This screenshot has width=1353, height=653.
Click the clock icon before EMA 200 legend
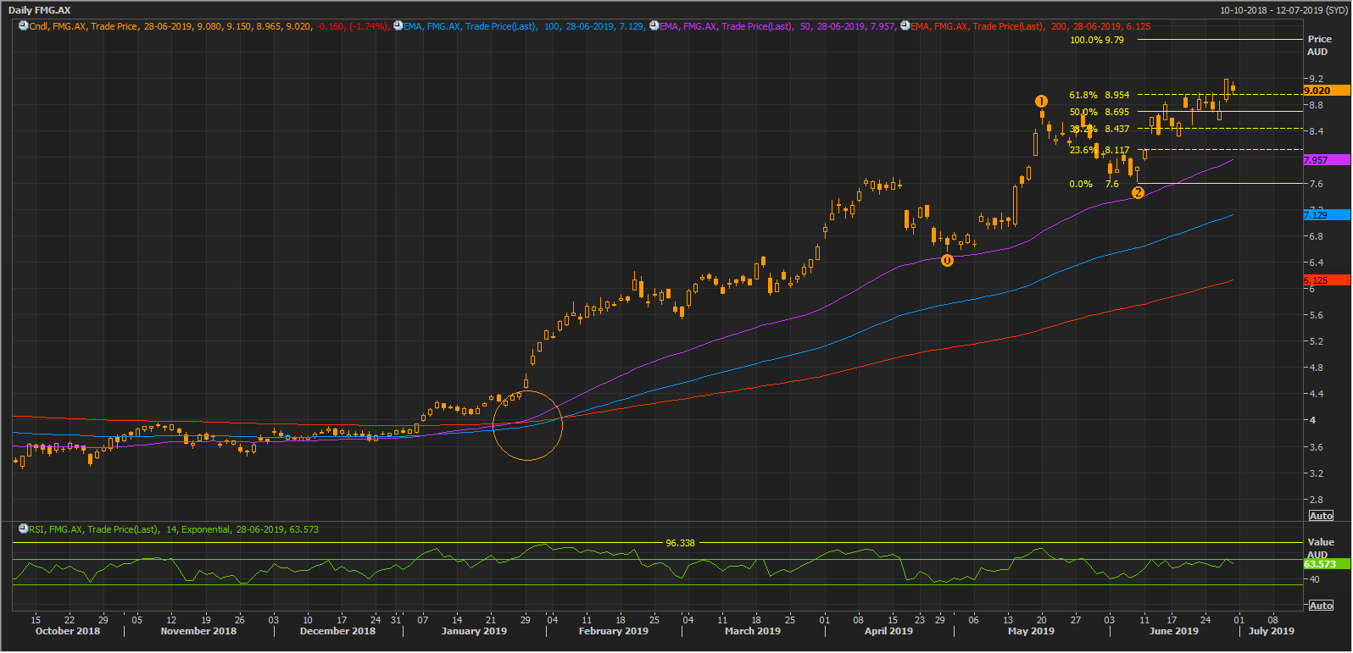[x=905, y=26]
